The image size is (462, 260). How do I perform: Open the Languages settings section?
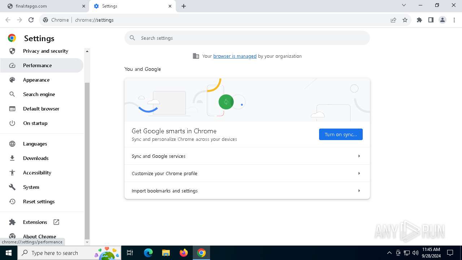(42, 144)
